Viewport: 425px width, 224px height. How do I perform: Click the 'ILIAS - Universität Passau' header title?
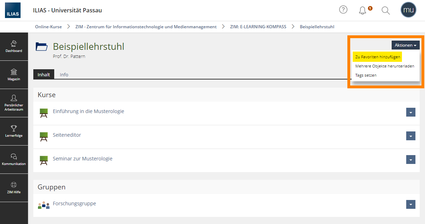click(67, 10)
